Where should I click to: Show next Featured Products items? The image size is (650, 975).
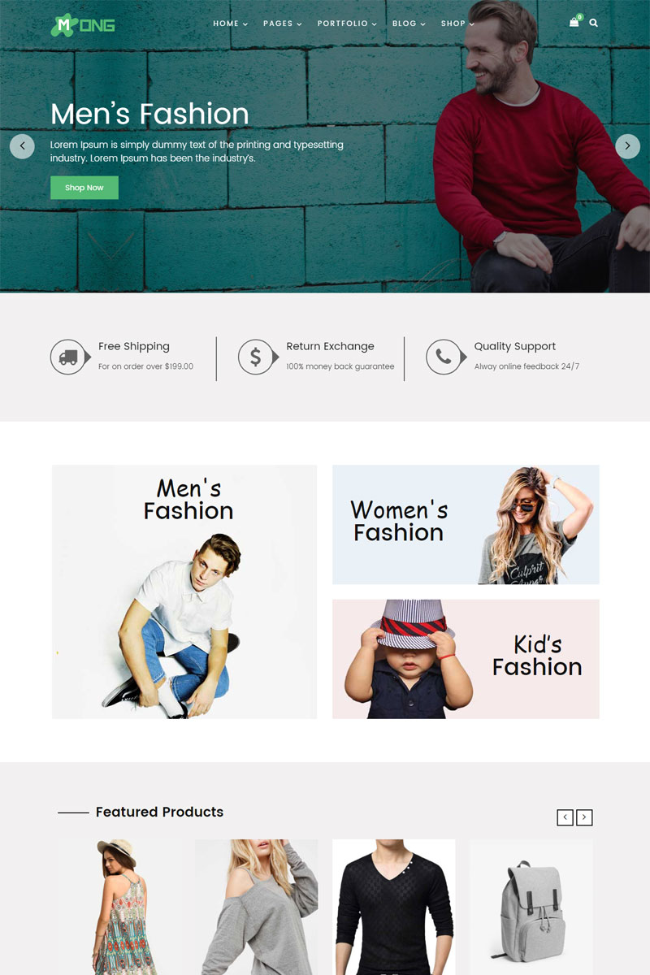(x=584, y=817)
